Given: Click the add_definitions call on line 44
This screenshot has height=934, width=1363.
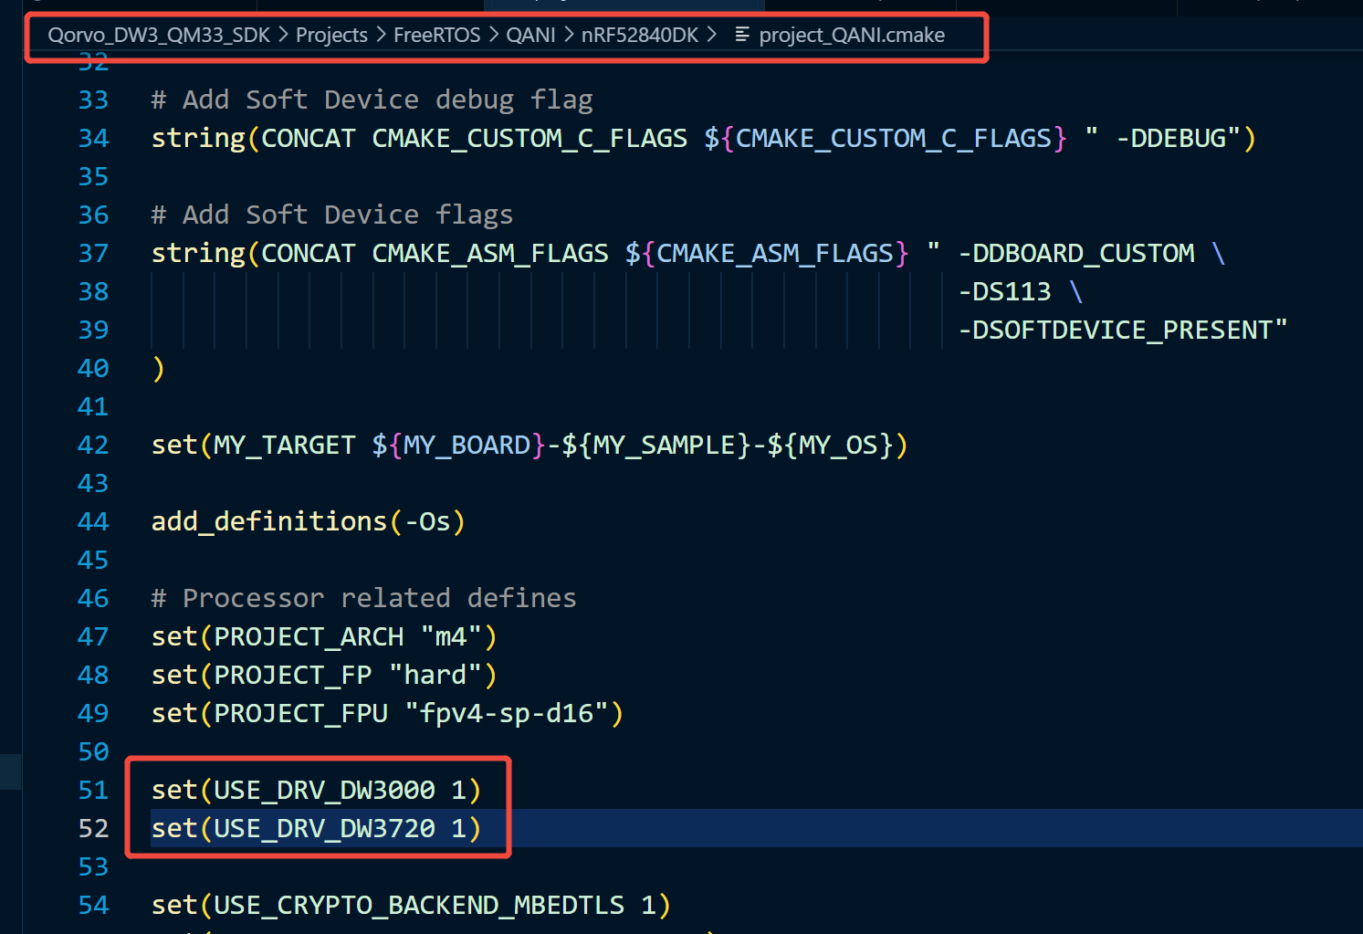Looking at the screenshot, I should click(x=269, y=521).
